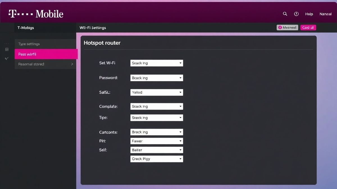Open the Complate dropdown
The image size is (337, 189).
point(157,106)
